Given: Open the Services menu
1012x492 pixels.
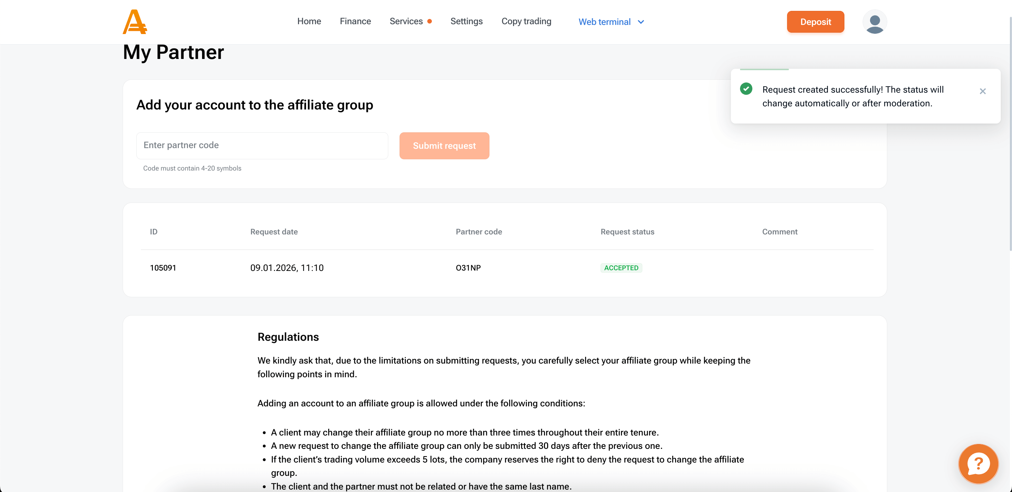Looking at the screenshot, I should tap(406, 21).
